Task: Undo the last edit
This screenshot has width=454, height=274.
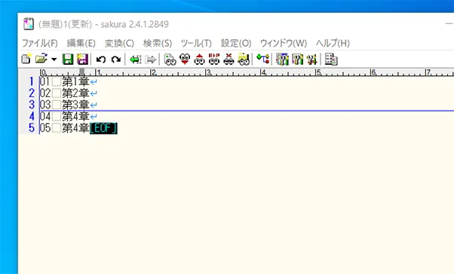Action: click(x=101, y=59)
